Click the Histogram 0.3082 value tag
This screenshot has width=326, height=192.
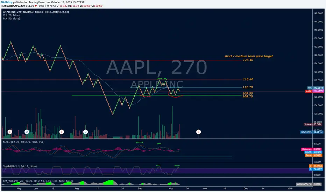pos(311,149)
